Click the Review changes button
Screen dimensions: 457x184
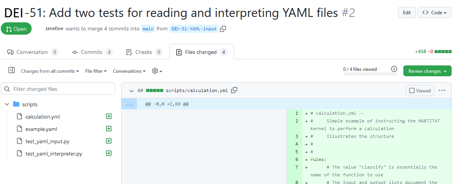427,71
